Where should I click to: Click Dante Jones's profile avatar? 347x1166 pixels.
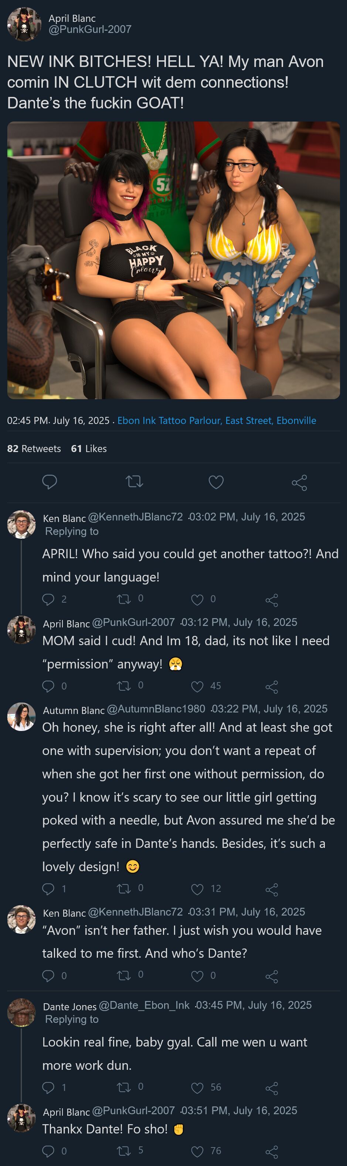pyautogui.click(x=21, y=1012)
